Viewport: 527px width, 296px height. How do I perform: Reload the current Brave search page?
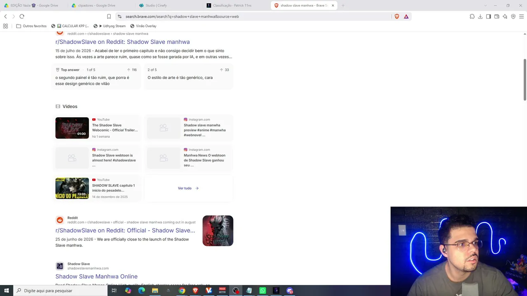pos(22,16)
